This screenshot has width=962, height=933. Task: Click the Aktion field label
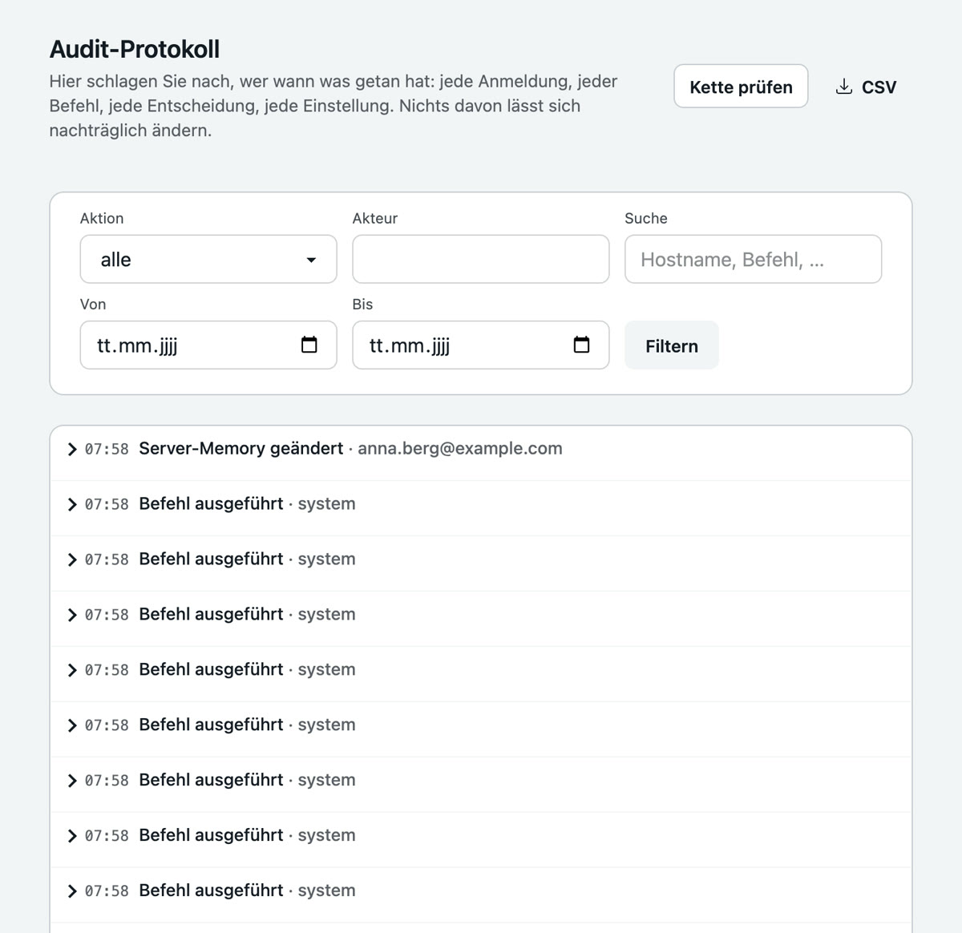coord(102,218)
